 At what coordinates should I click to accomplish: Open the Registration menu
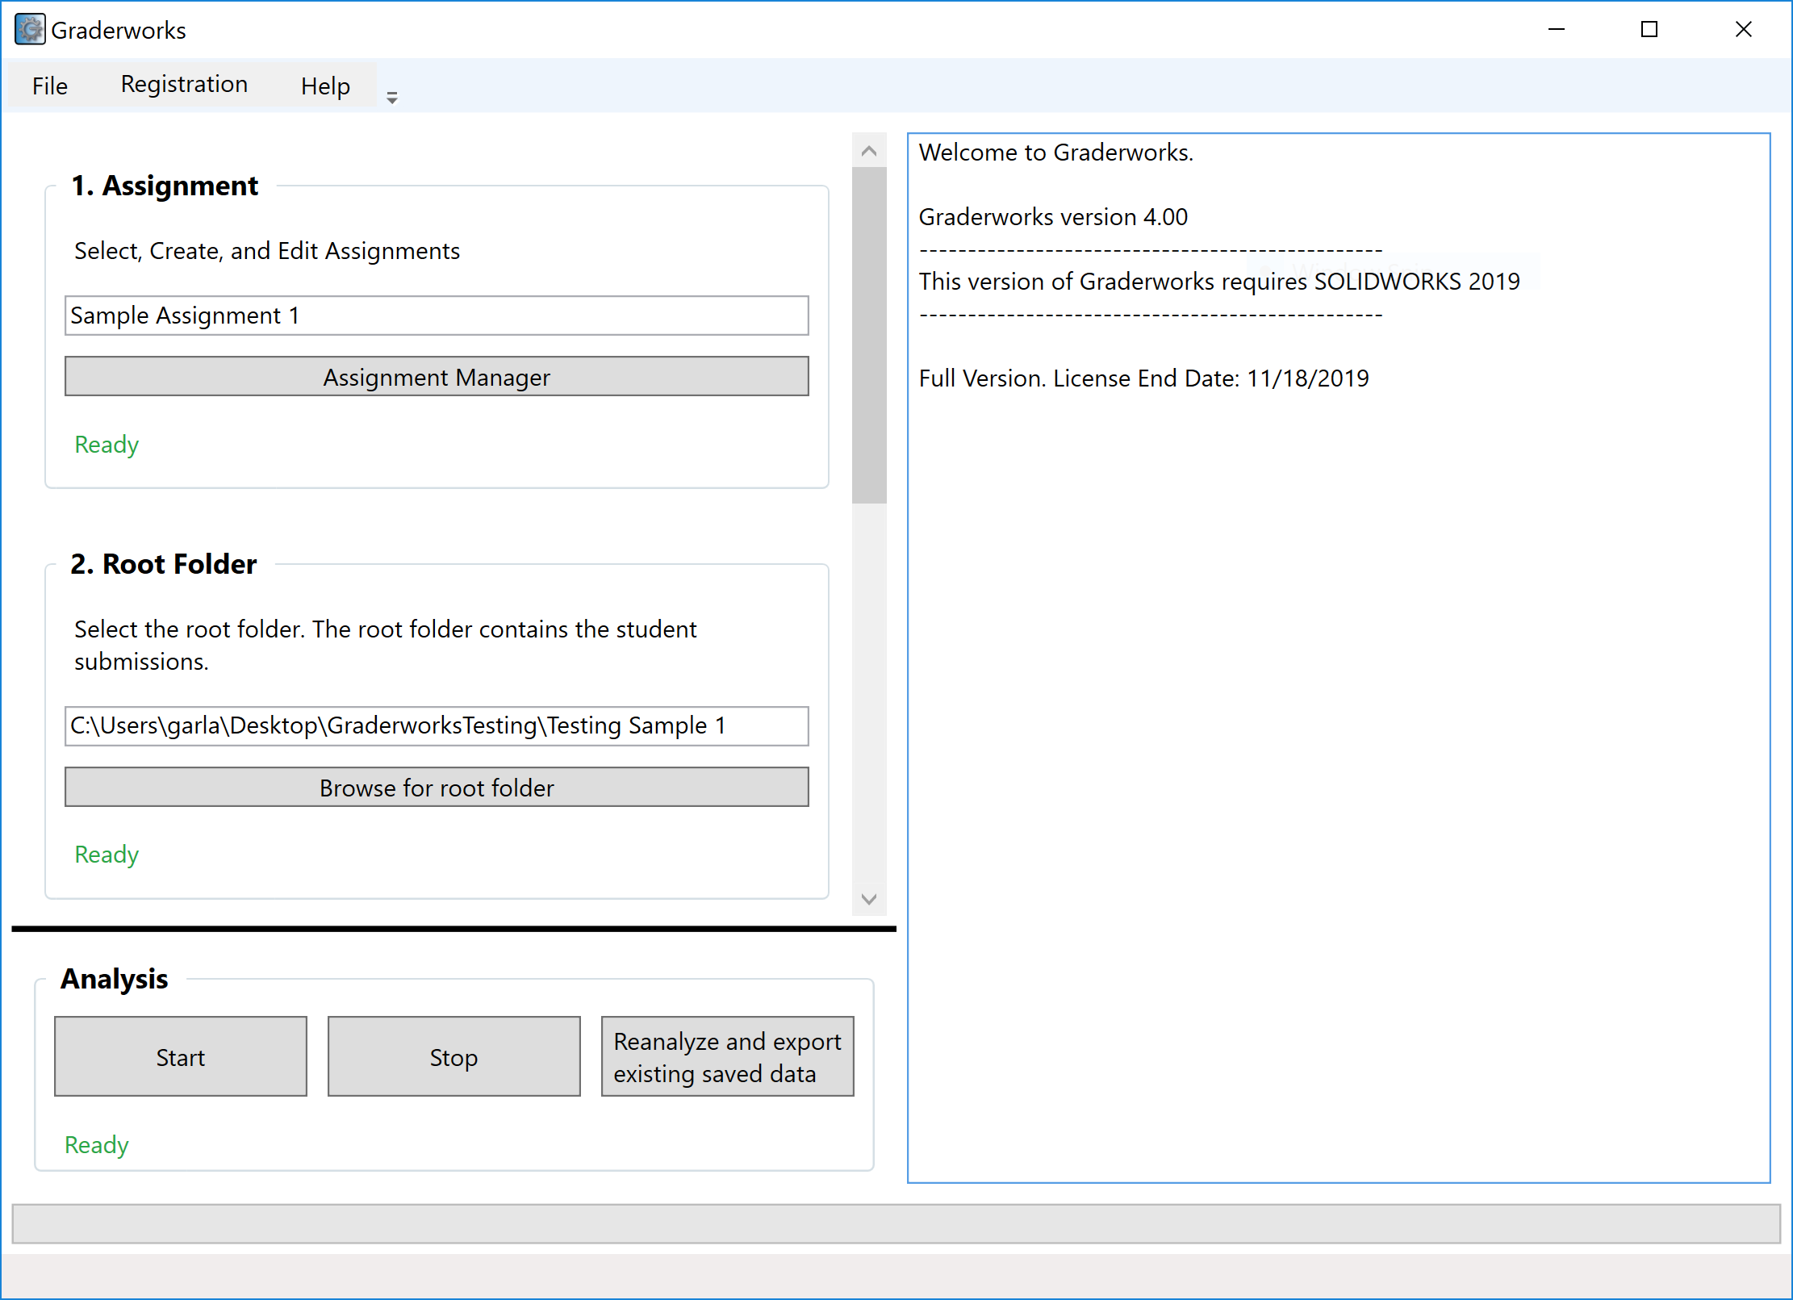click(x=184, y=84)
